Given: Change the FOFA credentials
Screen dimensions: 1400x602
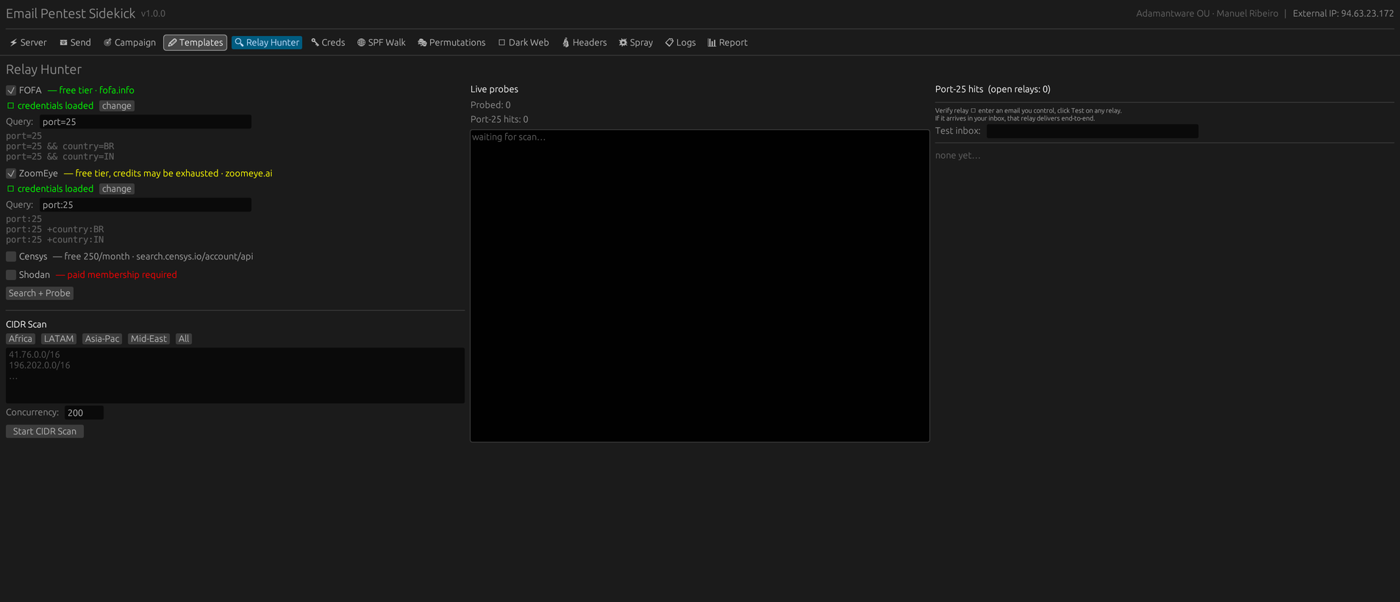Looking at the screenshot, I should [x=117, y=106].
